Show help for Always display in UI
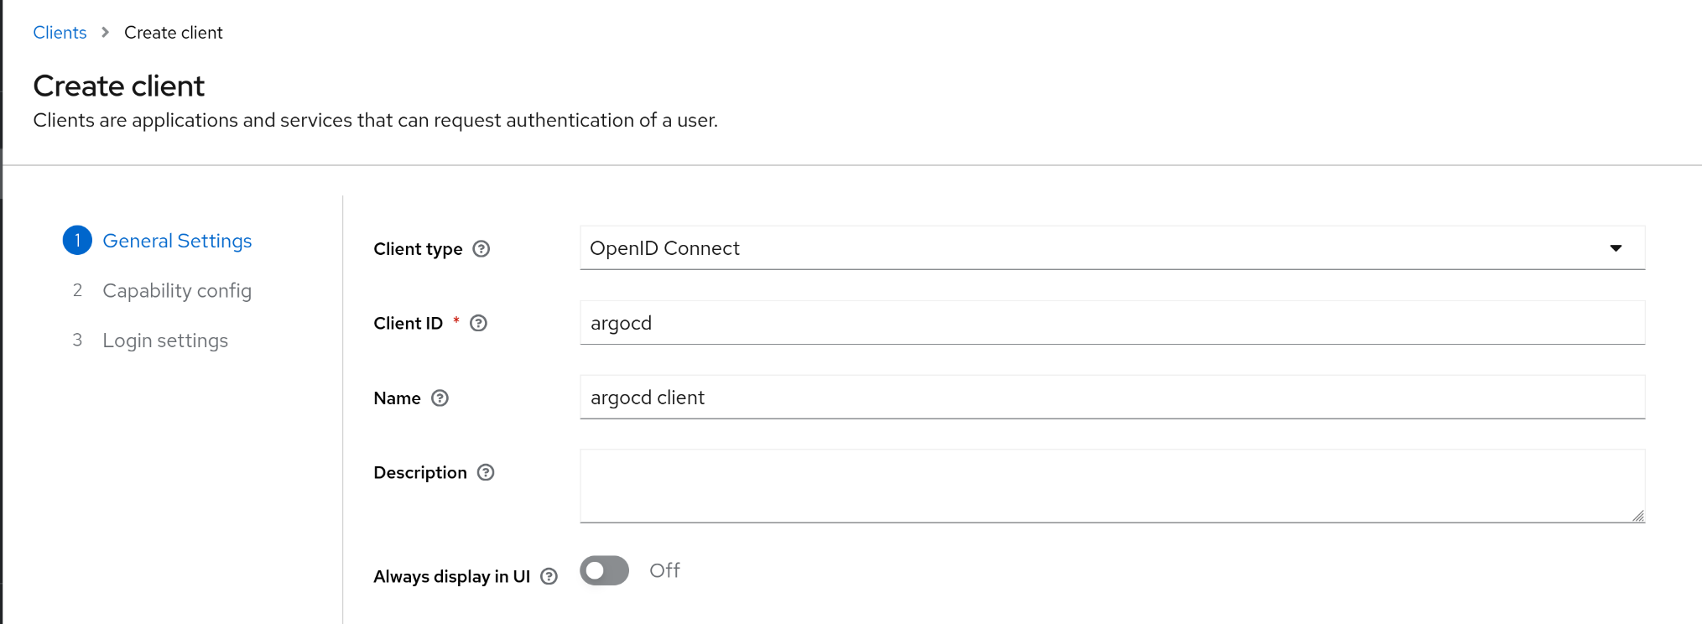1702x624 pixels. [x=549, y=576]
